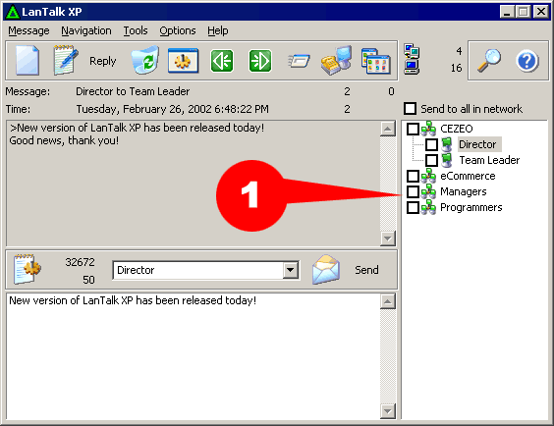The width and height of the screenshot is (554, 426).
Task: Go to previous message with green left arrow
Action: click(222, 61)
